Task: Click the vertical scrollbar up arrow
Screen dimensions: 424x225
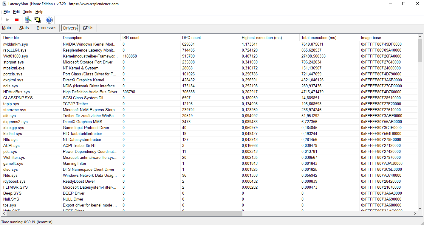Action: pos(420,36)
